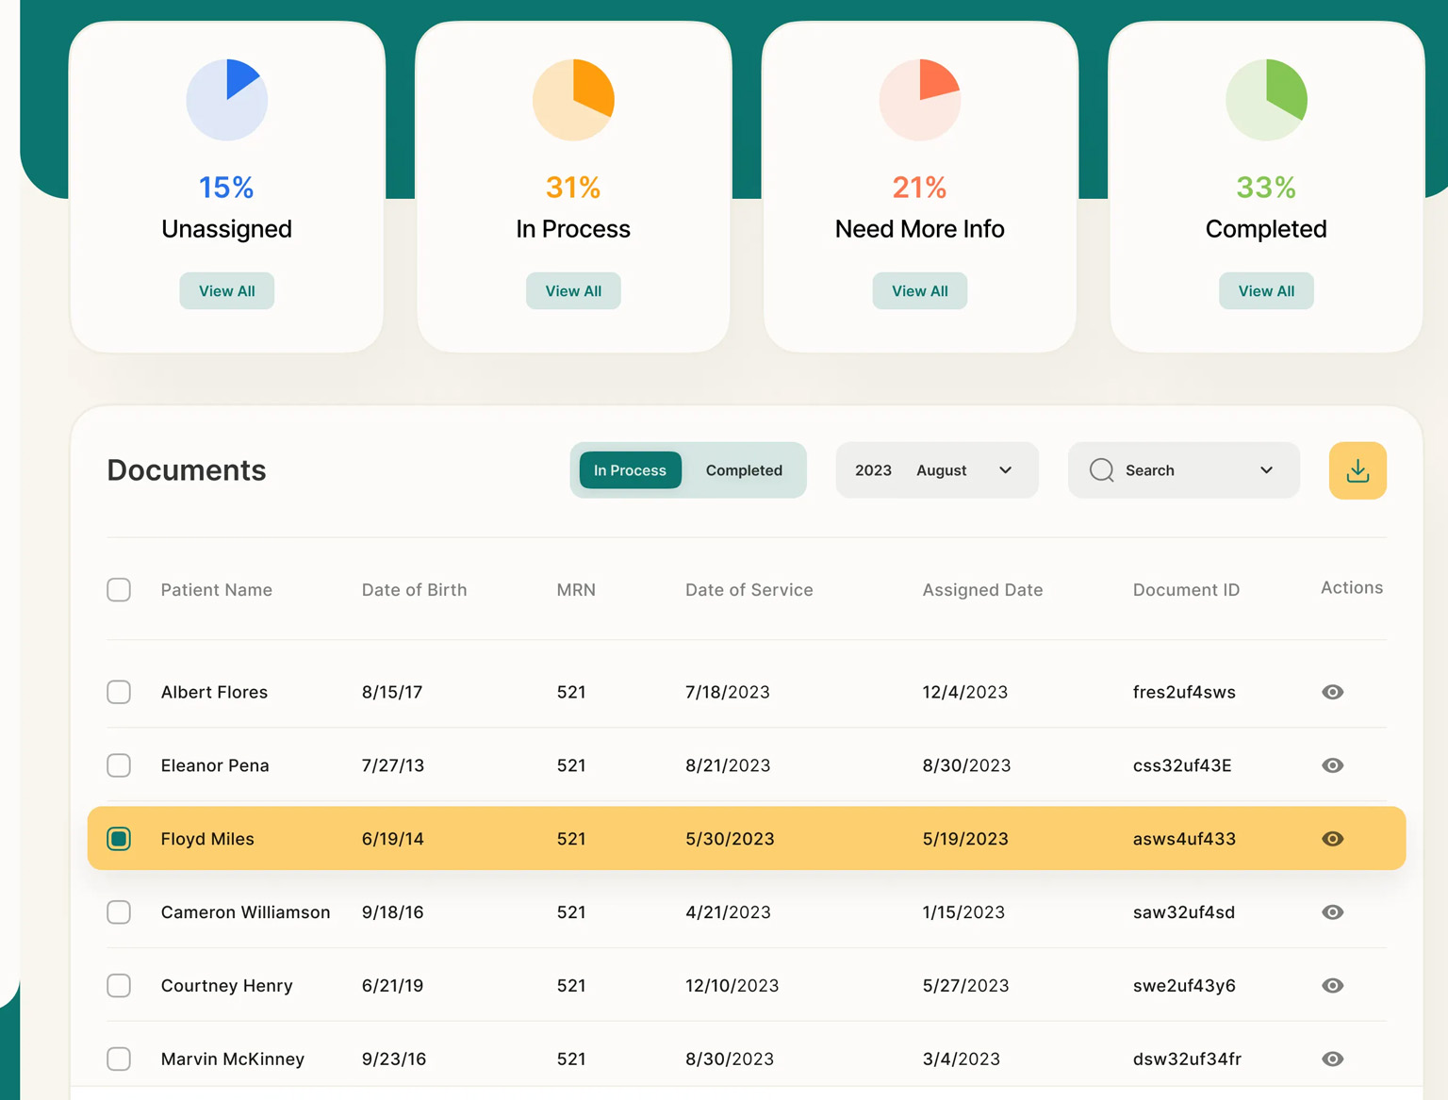The image size is (1448, 1100).
Task: View Albert Flores document via eye icon
Action: coord(1332,692)
